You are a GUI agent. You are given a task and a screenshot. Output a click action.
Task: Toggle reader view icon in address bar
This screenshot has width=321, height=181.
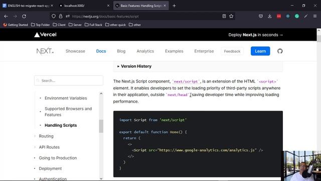point(224,16)
